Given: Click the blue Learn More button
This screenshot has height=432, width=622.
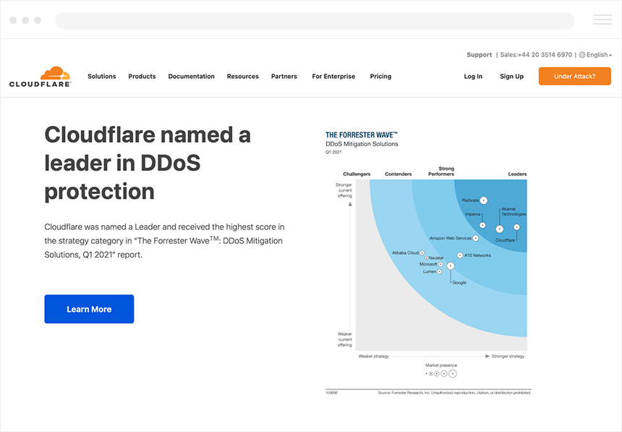Looking at the screenshot, I should pyautogui.click(x=89, y=309).
